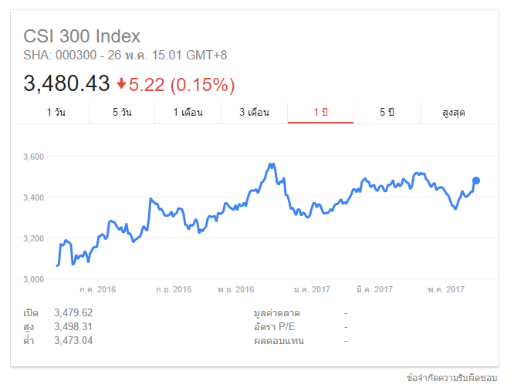Switch to the 5 วัน tab
The height and width of the screenshot is (388, 514).
pos(122,113)
